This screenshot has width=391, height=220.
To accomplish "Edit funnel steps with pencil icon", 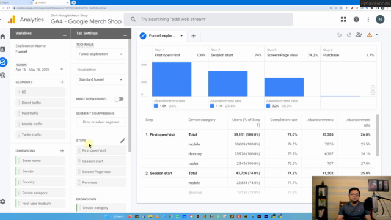I will point(123,141).
